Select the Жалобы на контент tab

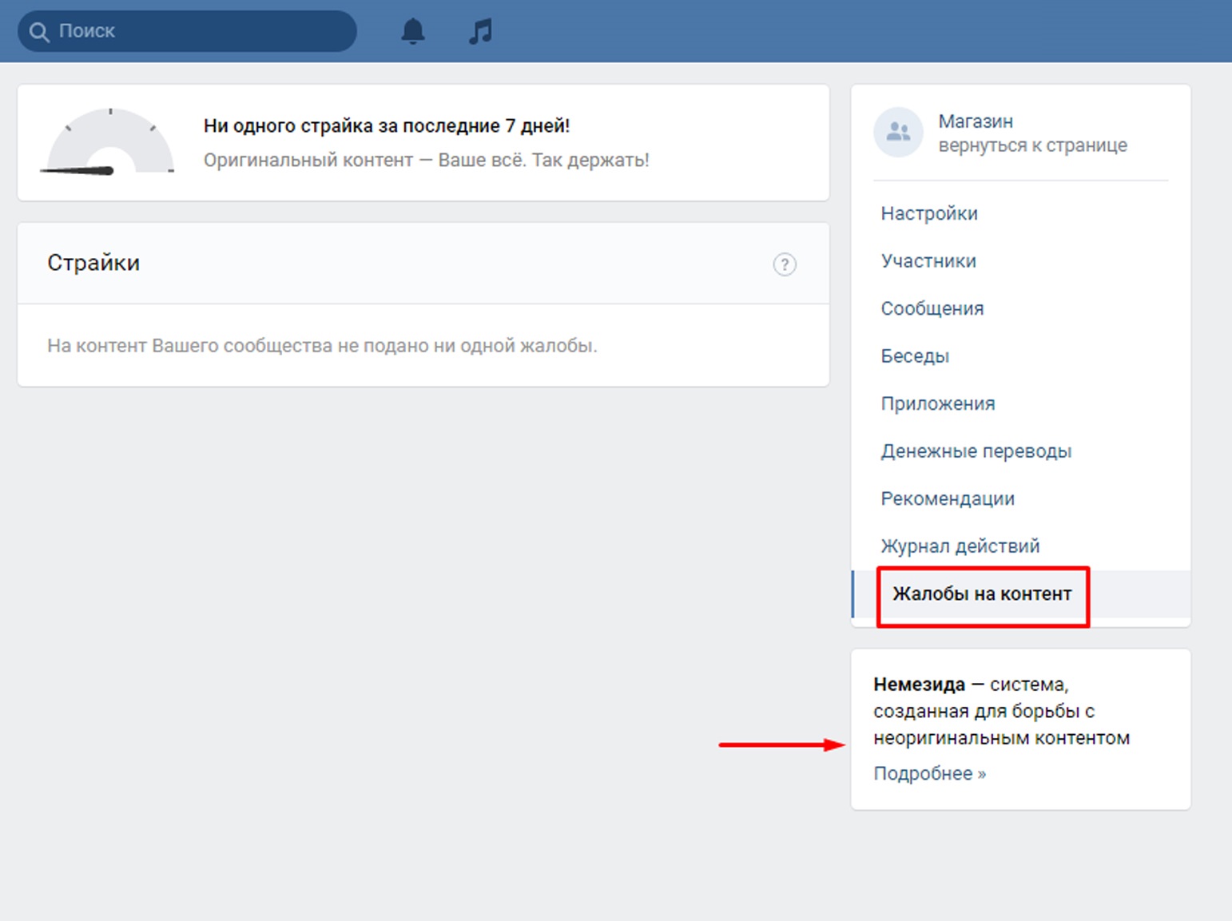pos(981,594)
